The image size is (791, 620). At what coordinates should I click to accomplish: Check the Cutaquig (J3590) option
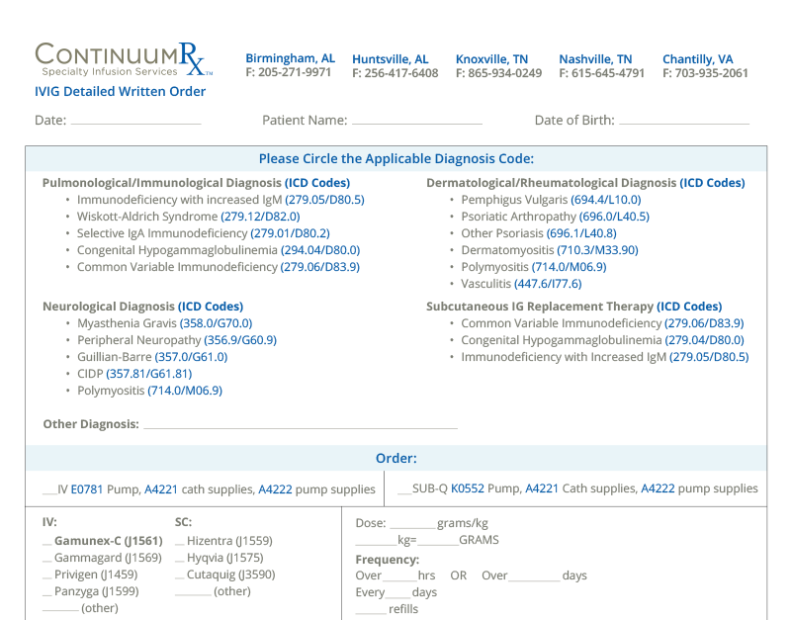tap(180, 576)
